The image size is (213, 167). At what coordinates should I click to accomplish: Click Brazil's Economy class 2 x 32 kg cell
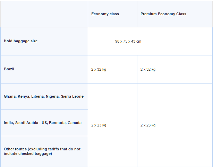click(99, 69)
